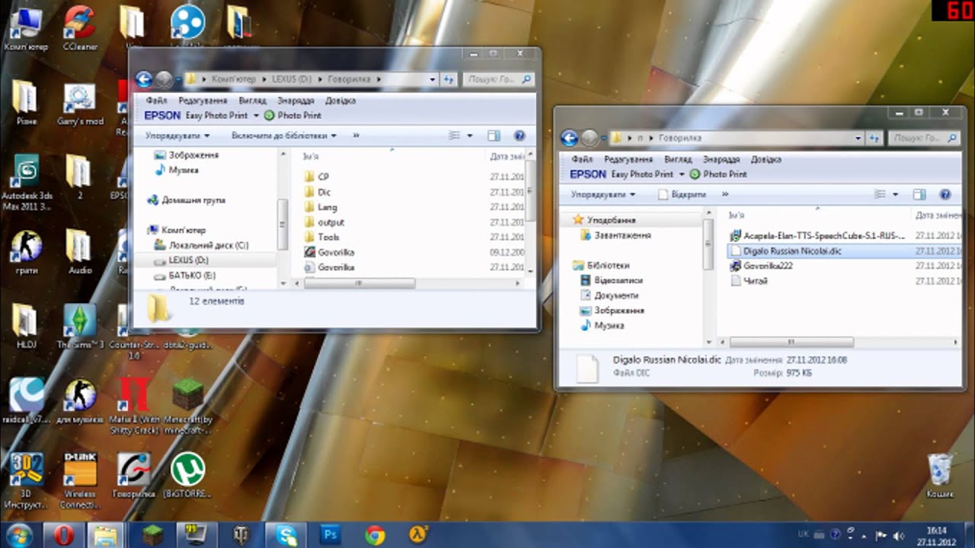Open Редагування menu in left window

pos(203,100)
